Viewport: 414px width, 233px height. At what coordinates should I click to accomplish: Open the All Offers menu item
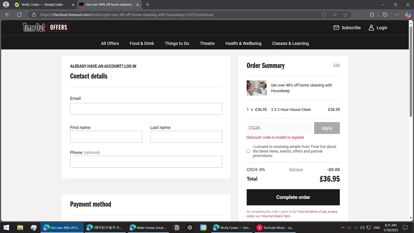(110, 43)
